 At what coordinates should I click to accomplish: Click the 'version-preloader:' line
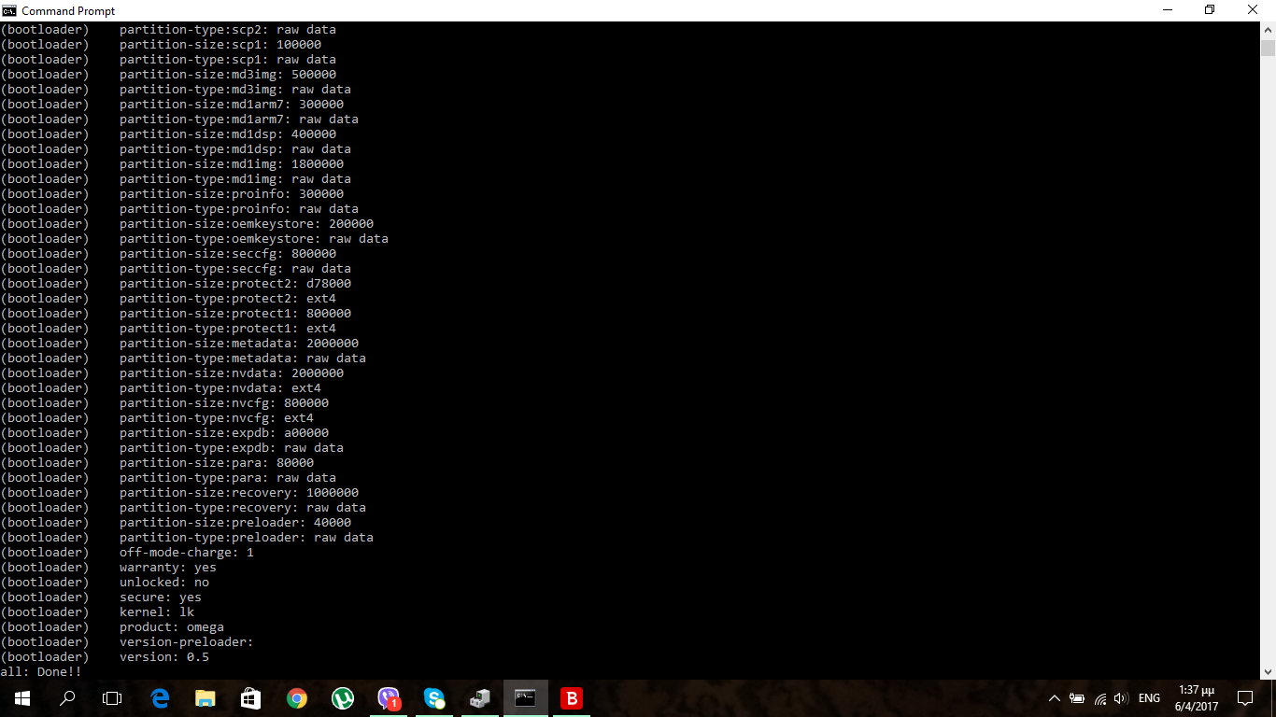click(187, 642)
